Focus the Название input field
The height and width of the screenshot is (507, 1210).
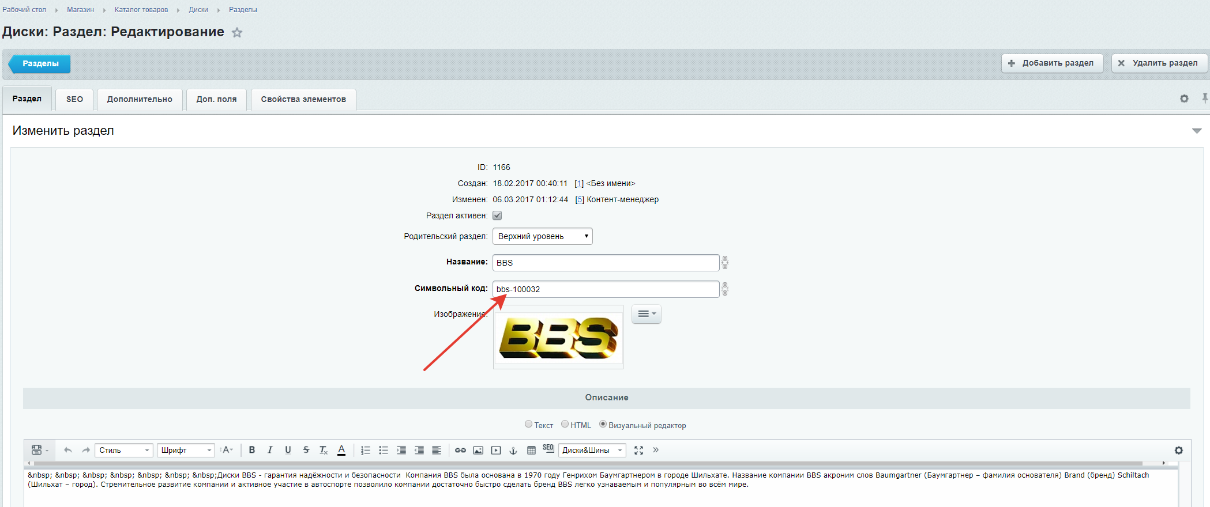coord(606,263)
